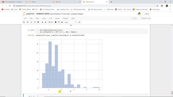Open the Chrome three-dot menu
The image size is (173, 97).
(171, 6)
